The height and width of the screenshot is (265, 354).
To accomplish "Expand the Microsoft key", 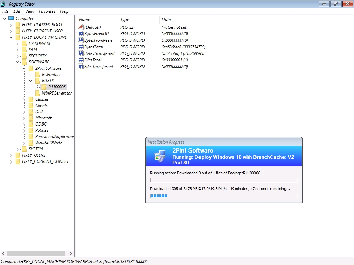I will tap(24, 118).
